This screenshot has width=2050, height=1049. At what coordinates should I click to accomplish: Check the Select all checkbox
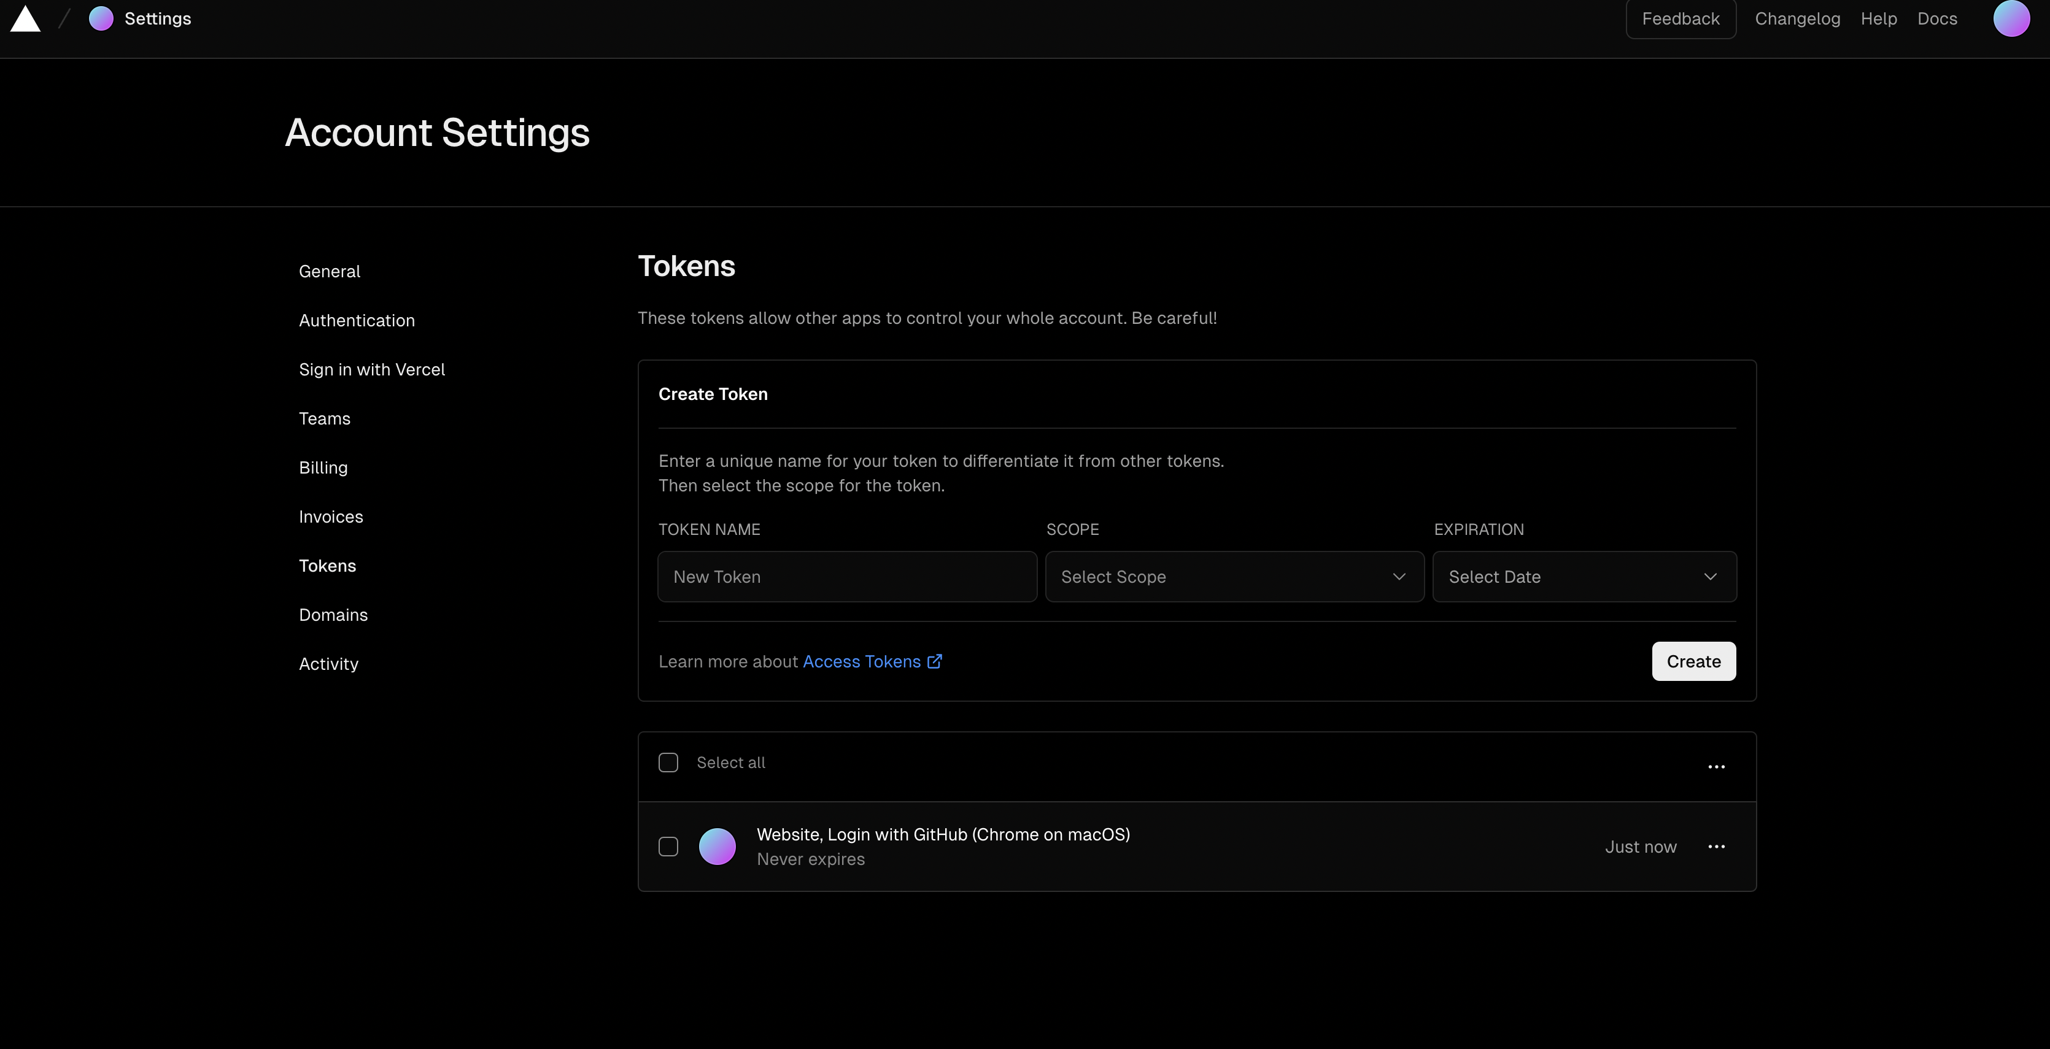click(x=668, y=763)
